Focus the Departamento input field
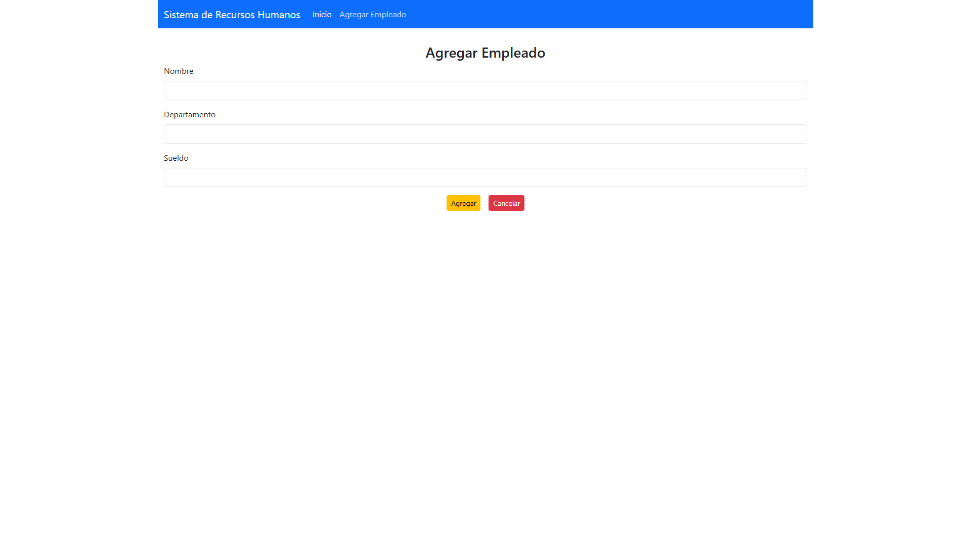971x546 pixels. (x=485, y=134)
